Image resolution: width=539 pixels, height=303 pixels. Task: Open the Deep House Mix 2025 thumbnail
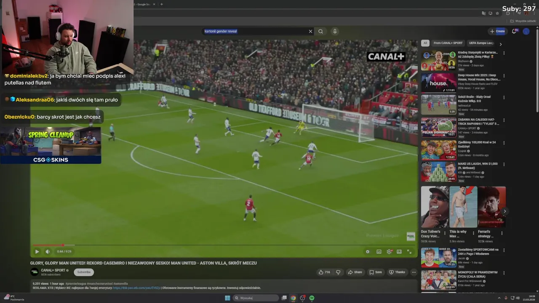[439, 83]
